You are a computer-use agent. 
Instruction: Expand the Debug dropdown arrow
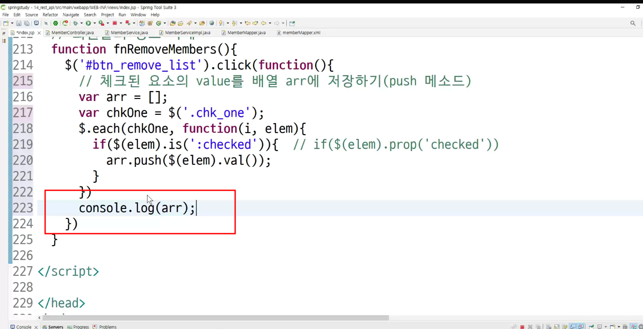[82, 23]
